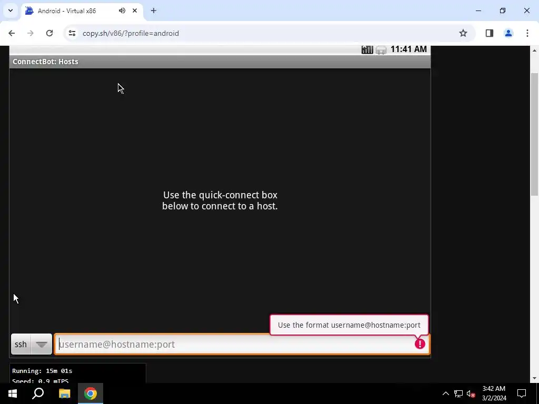Click the page vertical scrollbar thumb
The image size is (539, 404).
[534, 134]
